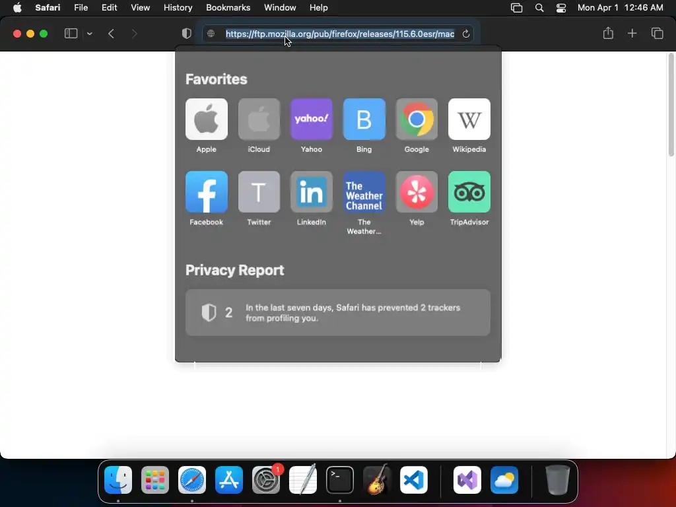Click the page vertical scrollbar
The image size is (676, 507).
(671, 105)
